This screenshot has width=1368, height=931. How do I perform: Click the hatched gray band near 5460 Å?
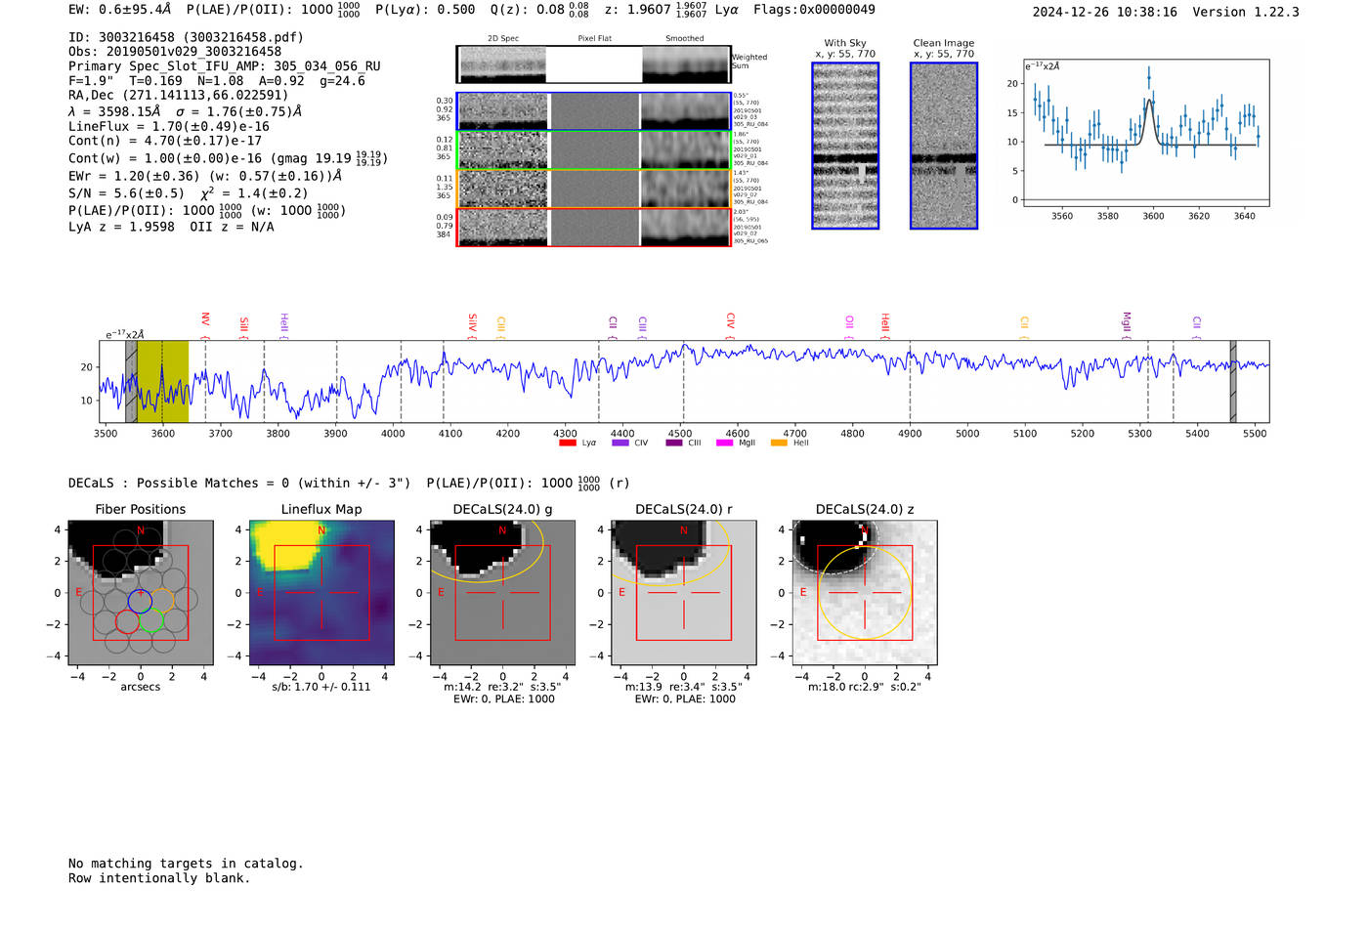click(1233, 381)
